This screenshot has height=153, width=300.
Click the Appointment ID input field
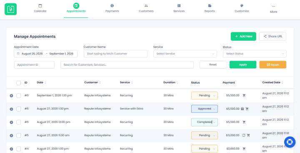point(34,65)
